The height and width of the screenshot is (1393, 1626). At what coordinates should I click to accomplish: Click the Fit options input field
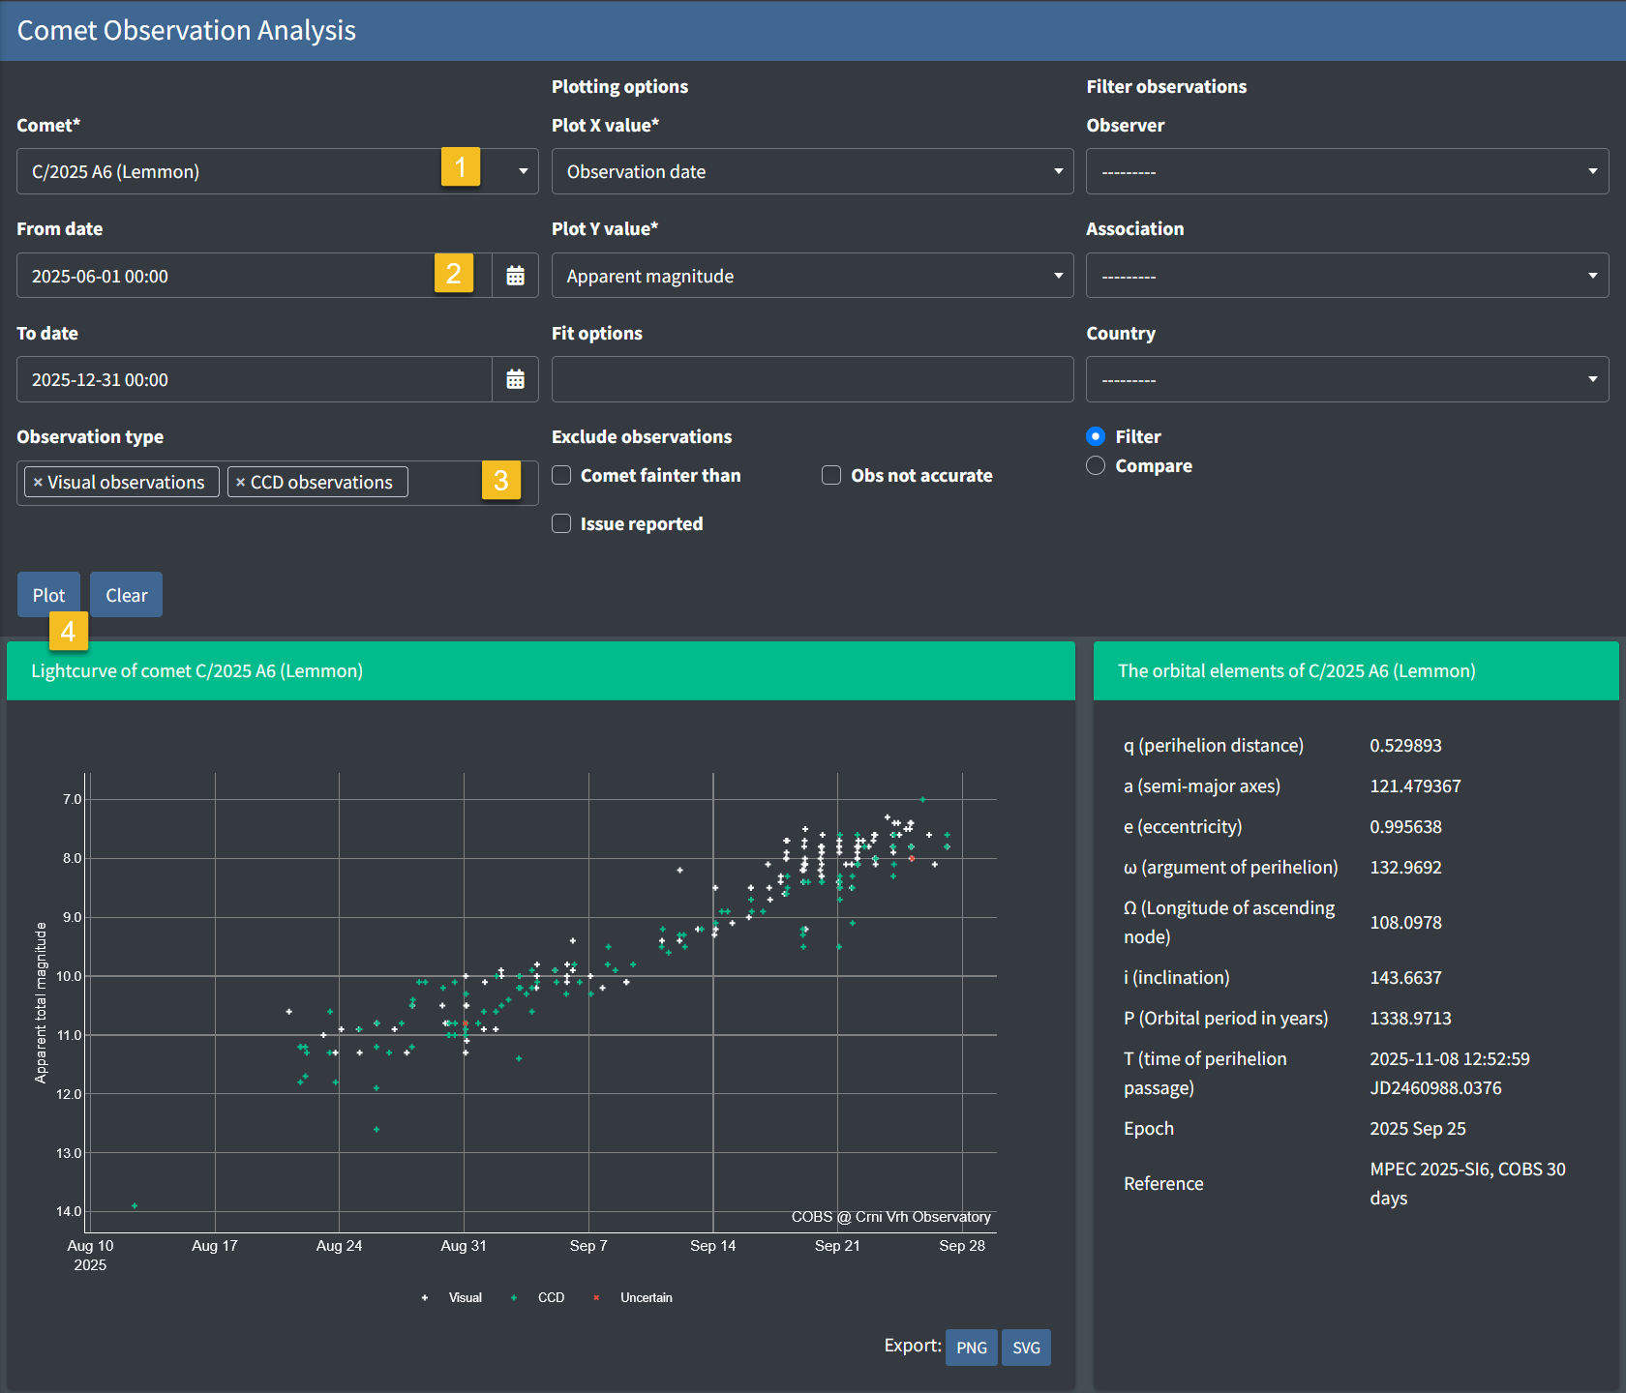point(812,379)
